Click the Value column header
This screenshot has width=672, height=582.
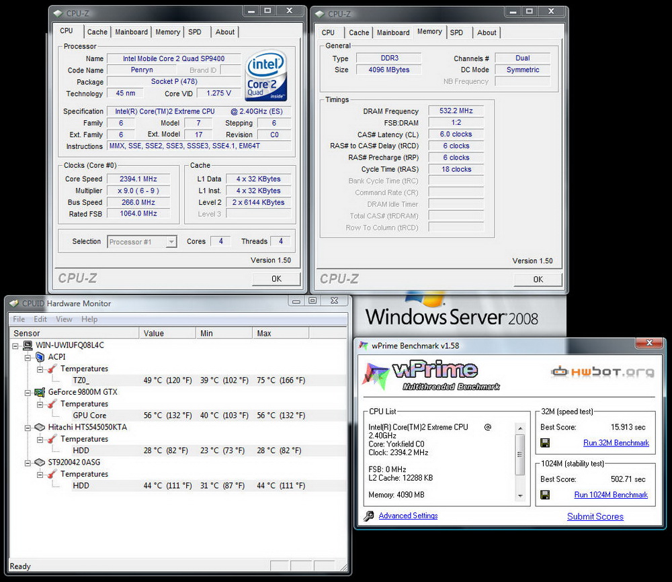(167, 333)
